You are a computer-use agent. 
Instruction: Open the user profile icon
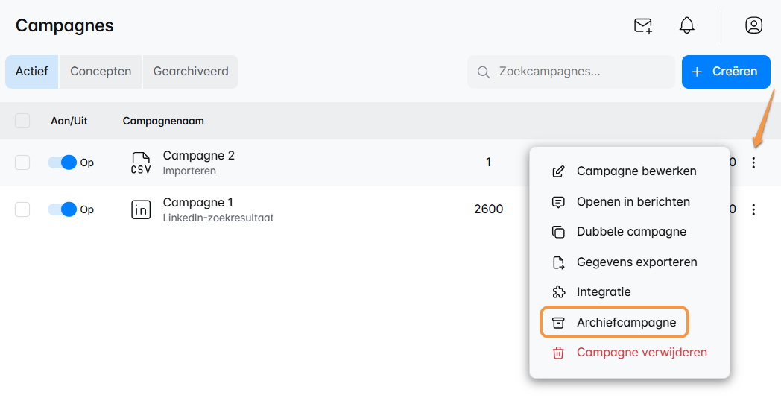(753, 25)
